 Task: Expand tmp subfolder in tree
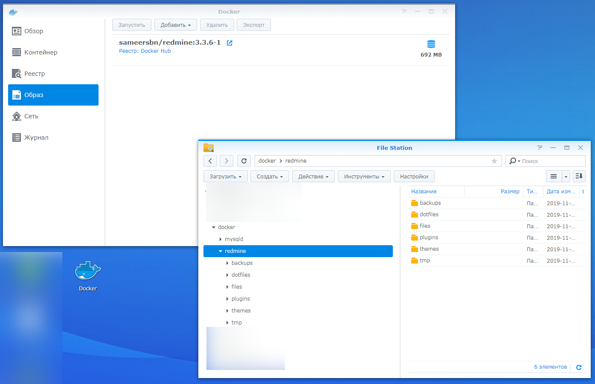227,323
